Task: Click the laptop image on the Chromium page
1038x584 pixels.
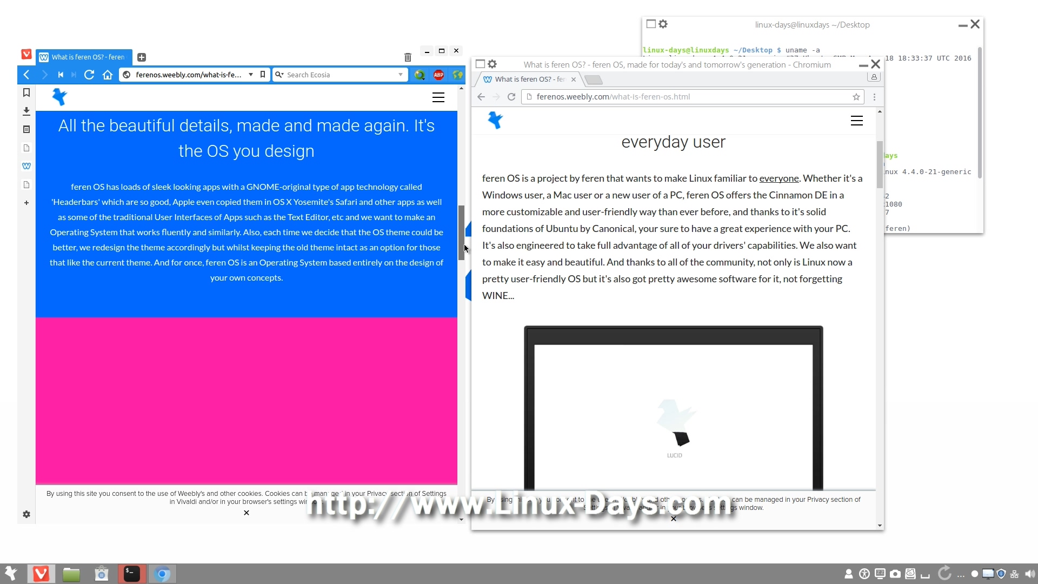Action: (674, 408)
